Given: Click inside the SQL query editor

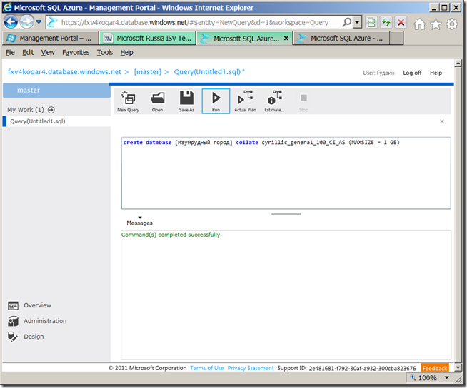Looking at the screenshot, I should click(x=286, y=173).
